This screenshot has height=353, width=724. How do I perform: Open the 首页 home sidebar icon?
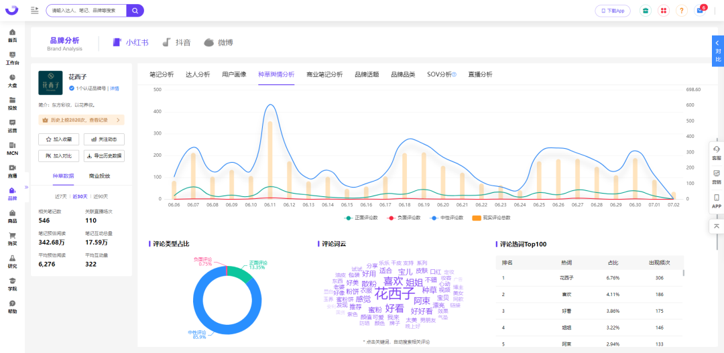13,36
